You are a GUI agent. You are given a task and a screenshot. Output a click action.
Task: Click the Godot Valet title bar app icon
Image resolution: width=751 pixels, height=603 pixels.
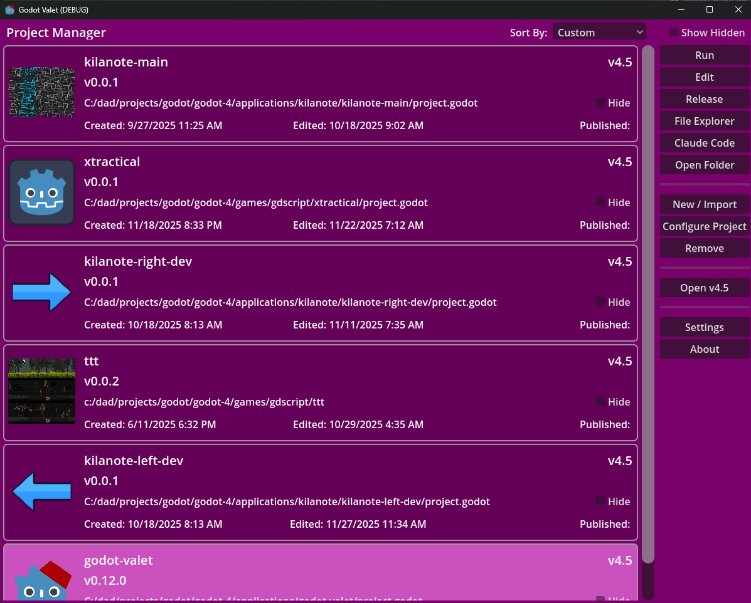tap(9, 9)
